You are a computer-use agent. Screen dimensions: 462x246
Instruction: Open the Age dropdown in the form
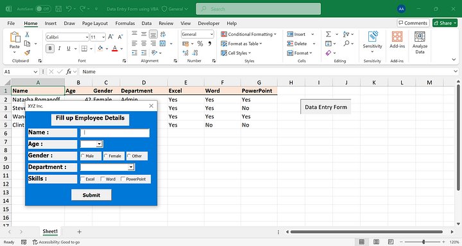pos(99,144)
